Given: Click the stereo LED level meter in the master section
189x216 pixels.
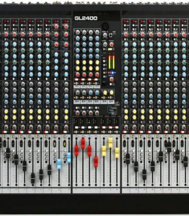Looking at the screenshot, I should click(x=112, y=62).
